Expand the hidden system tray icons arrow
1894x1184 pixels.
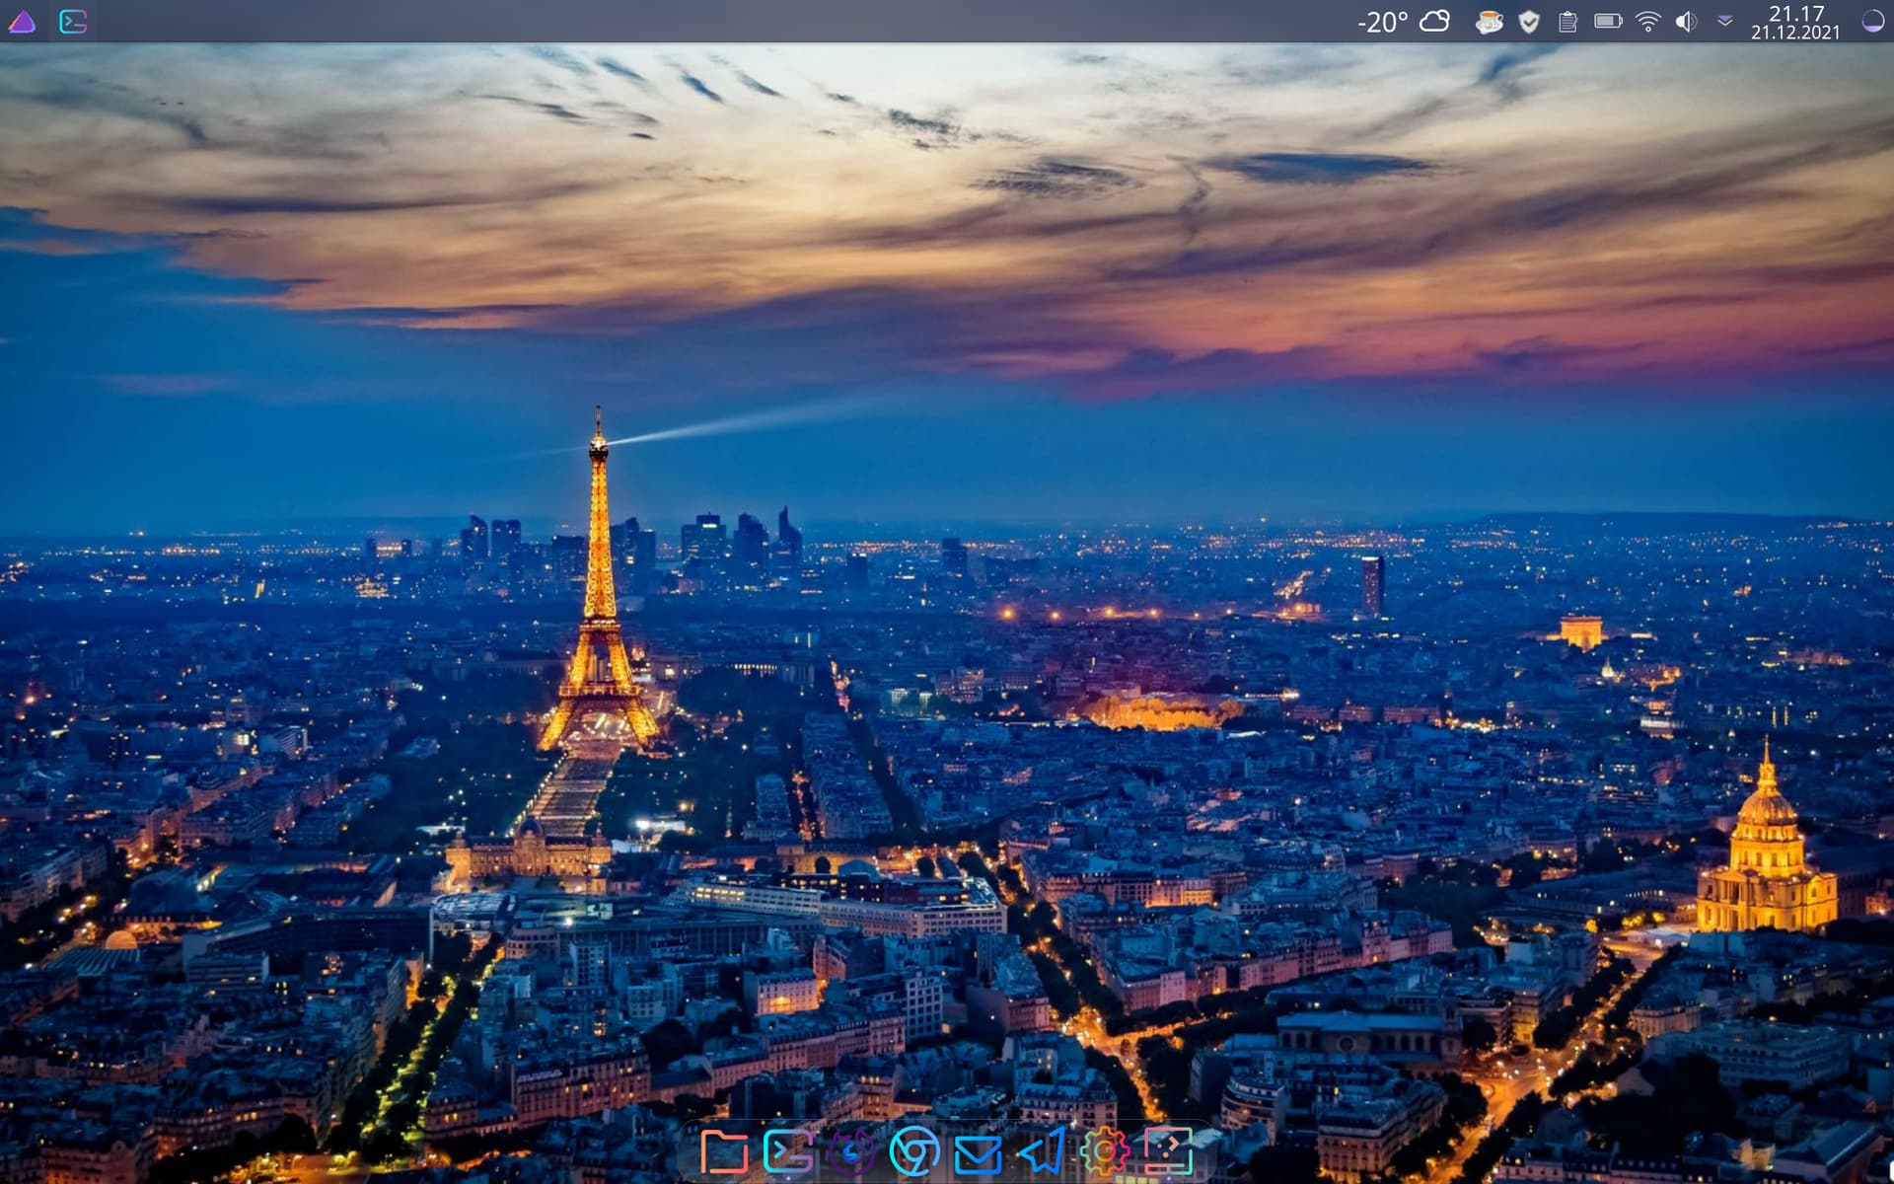(x=1725, y=21)
